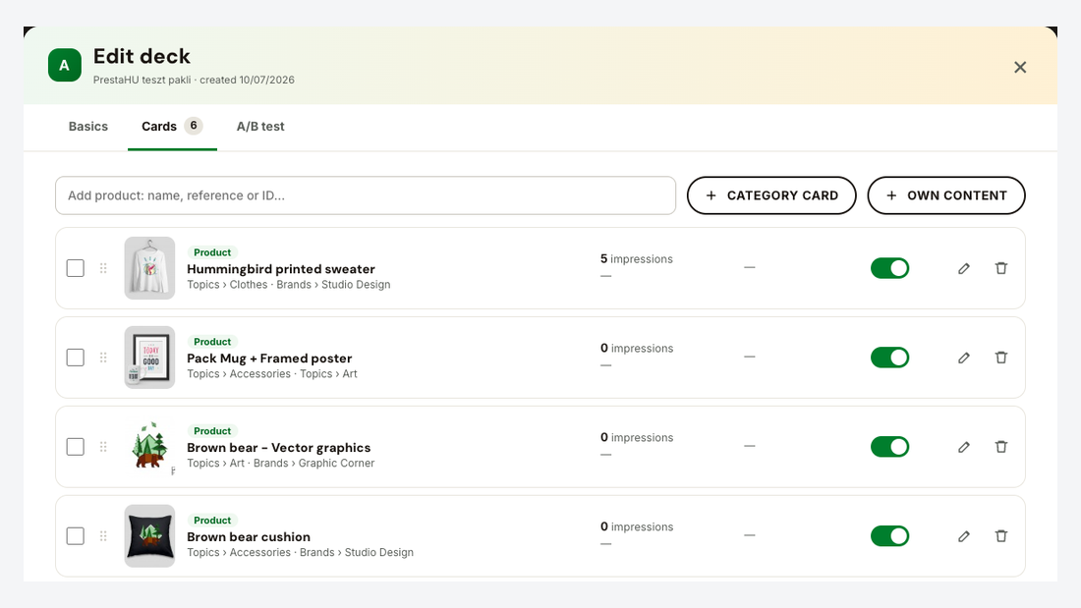The height and width of the screenshot is (608, 1081).
Task: Open the Brown bear cushion thumbnail
Action: point(149,535)
